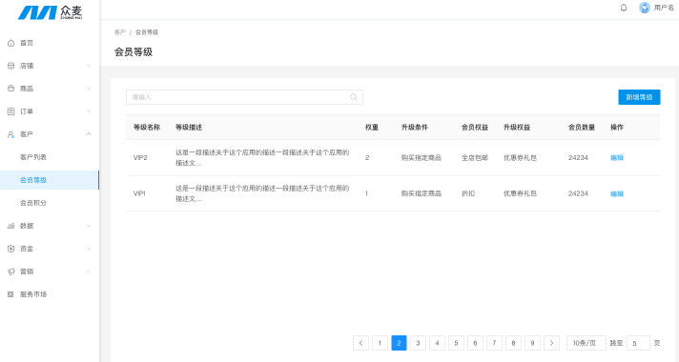Go to page 1
679x362 pixels.
coord(380,343)
